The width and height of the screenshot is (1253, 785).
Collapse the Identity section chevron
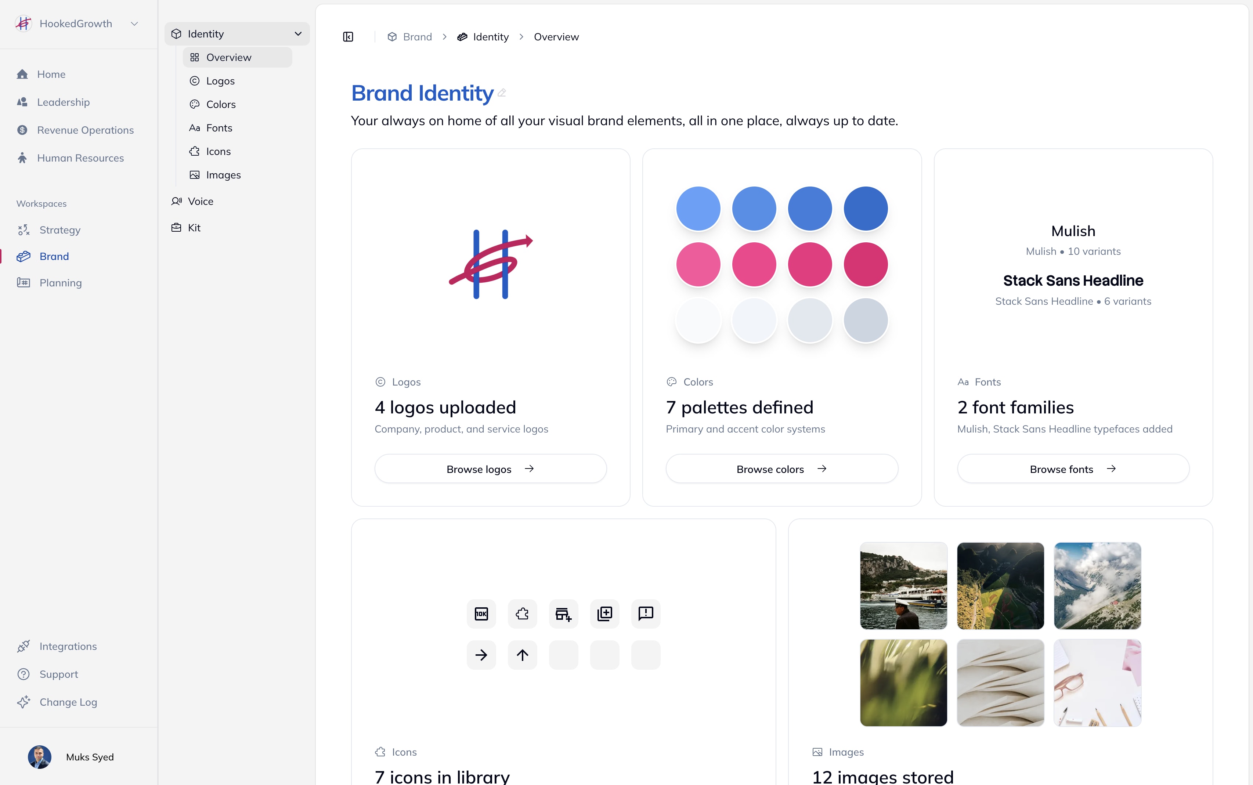coord(298,34)
